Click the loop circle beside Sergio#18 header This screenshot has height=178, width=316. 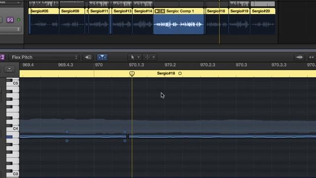tap(180, 74)
